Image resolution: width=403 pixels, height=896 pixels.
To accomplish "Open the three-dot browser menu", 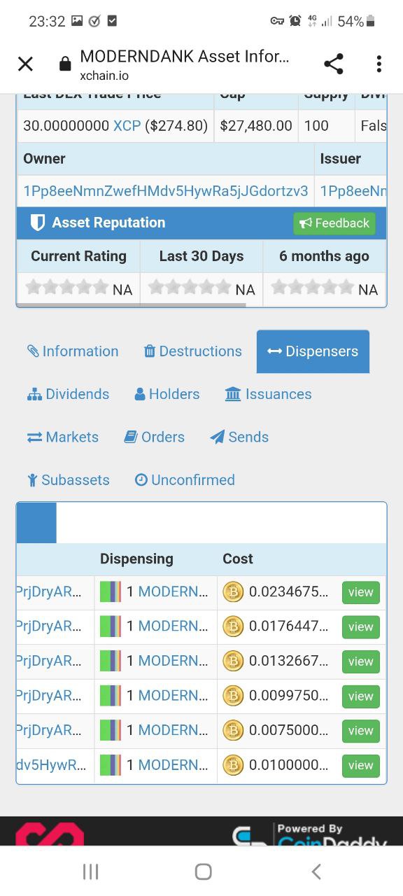I will [379, 64].
